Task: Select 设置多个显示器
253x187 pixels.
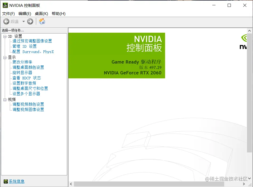Action: click(x=26, y=94)
